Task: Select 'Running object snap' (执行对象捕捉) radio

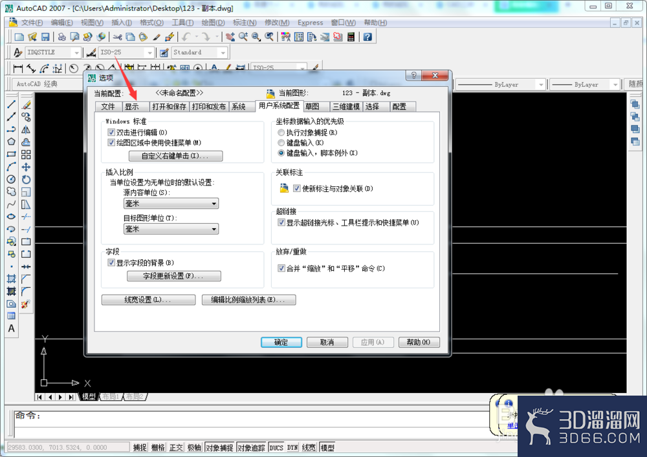Action: coord(281,133)
